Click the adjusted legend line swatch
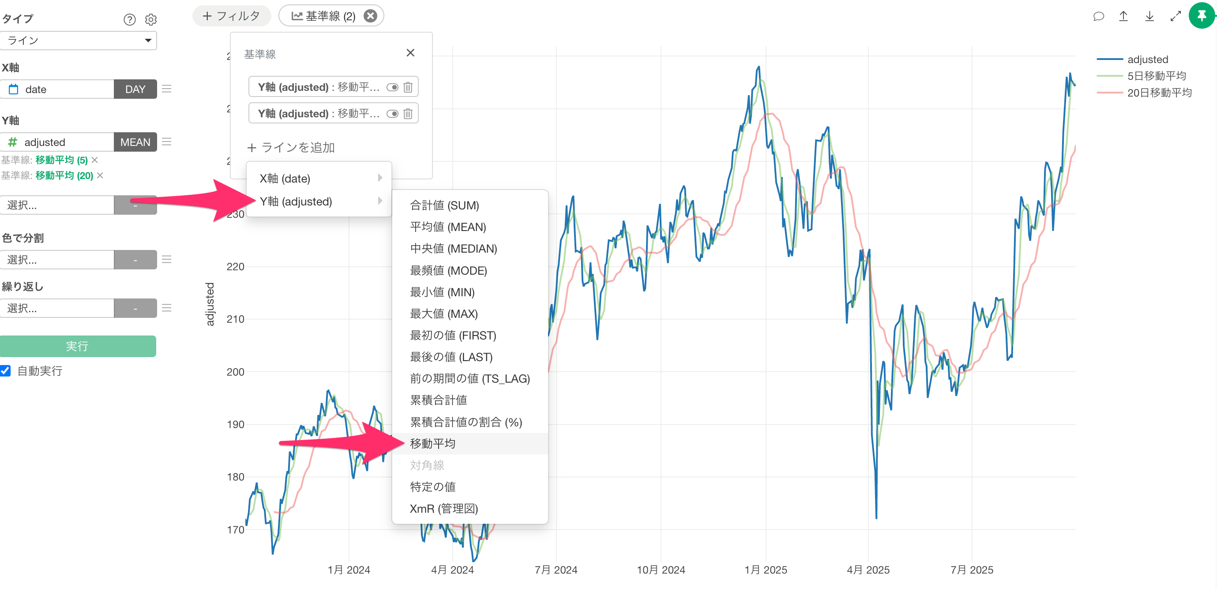1217x589 pixels. coord(1109,60)
